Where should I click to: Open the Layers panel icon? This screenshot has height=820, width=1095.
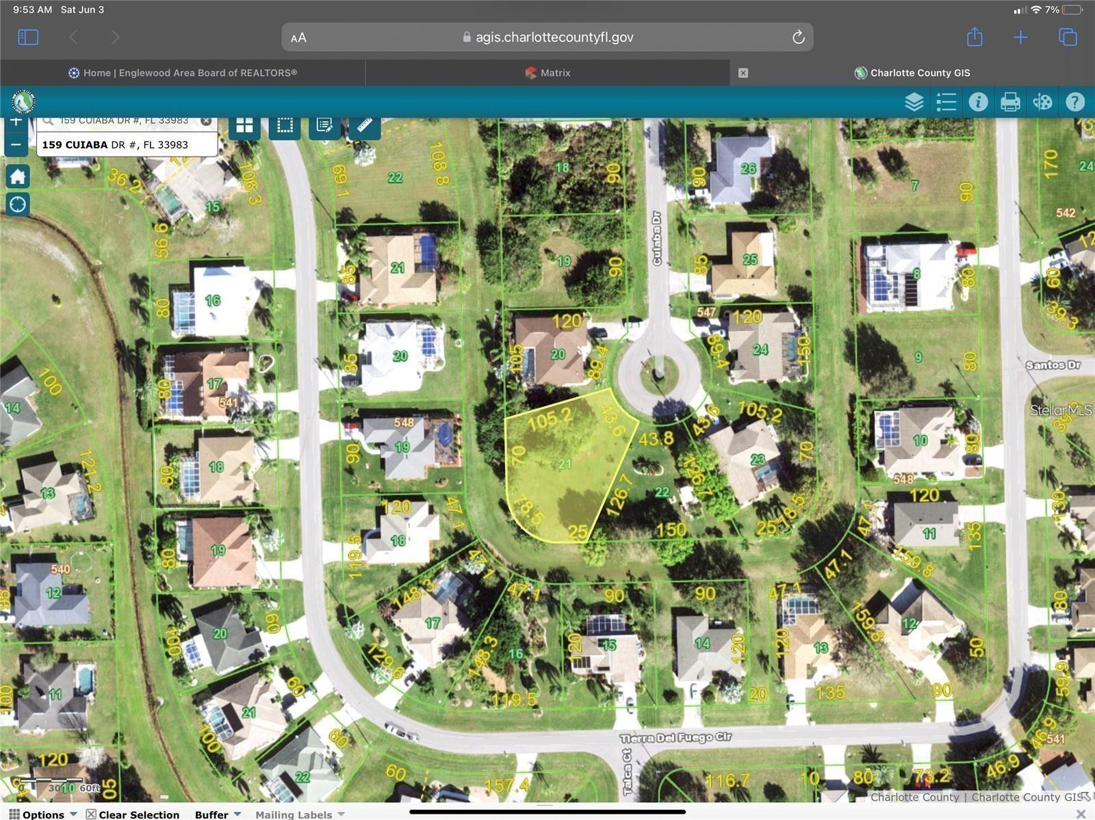(914, 101)
